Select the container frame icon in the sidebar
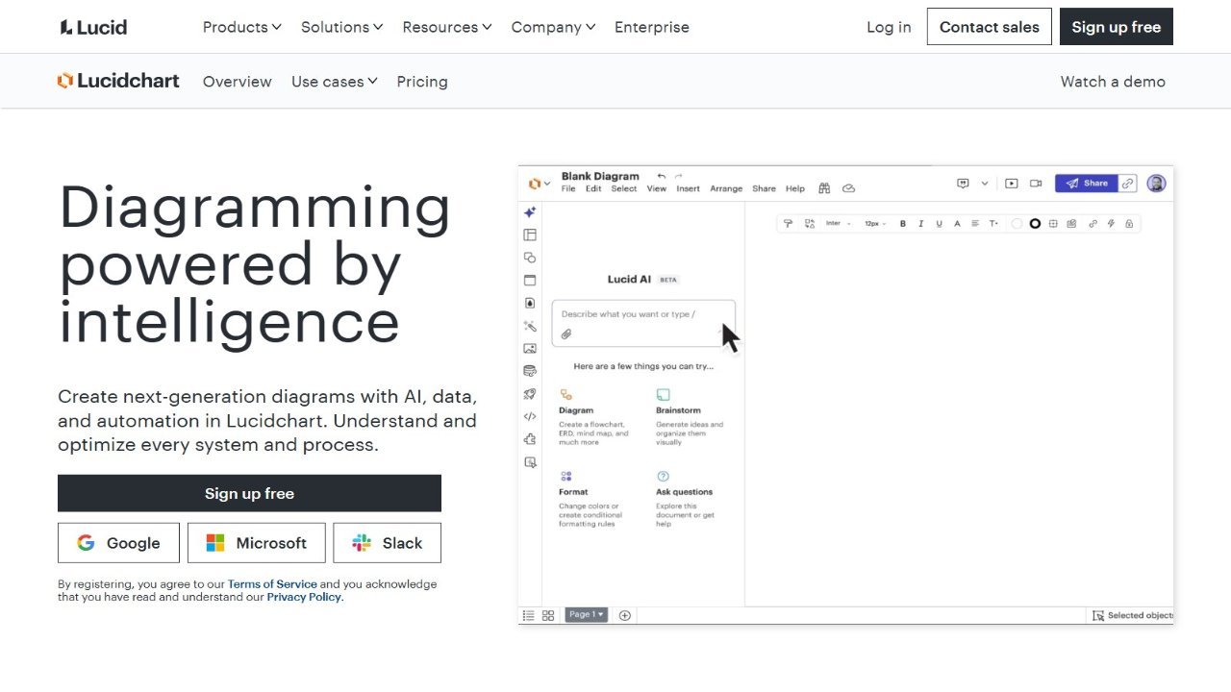 (x=530, y=281)
